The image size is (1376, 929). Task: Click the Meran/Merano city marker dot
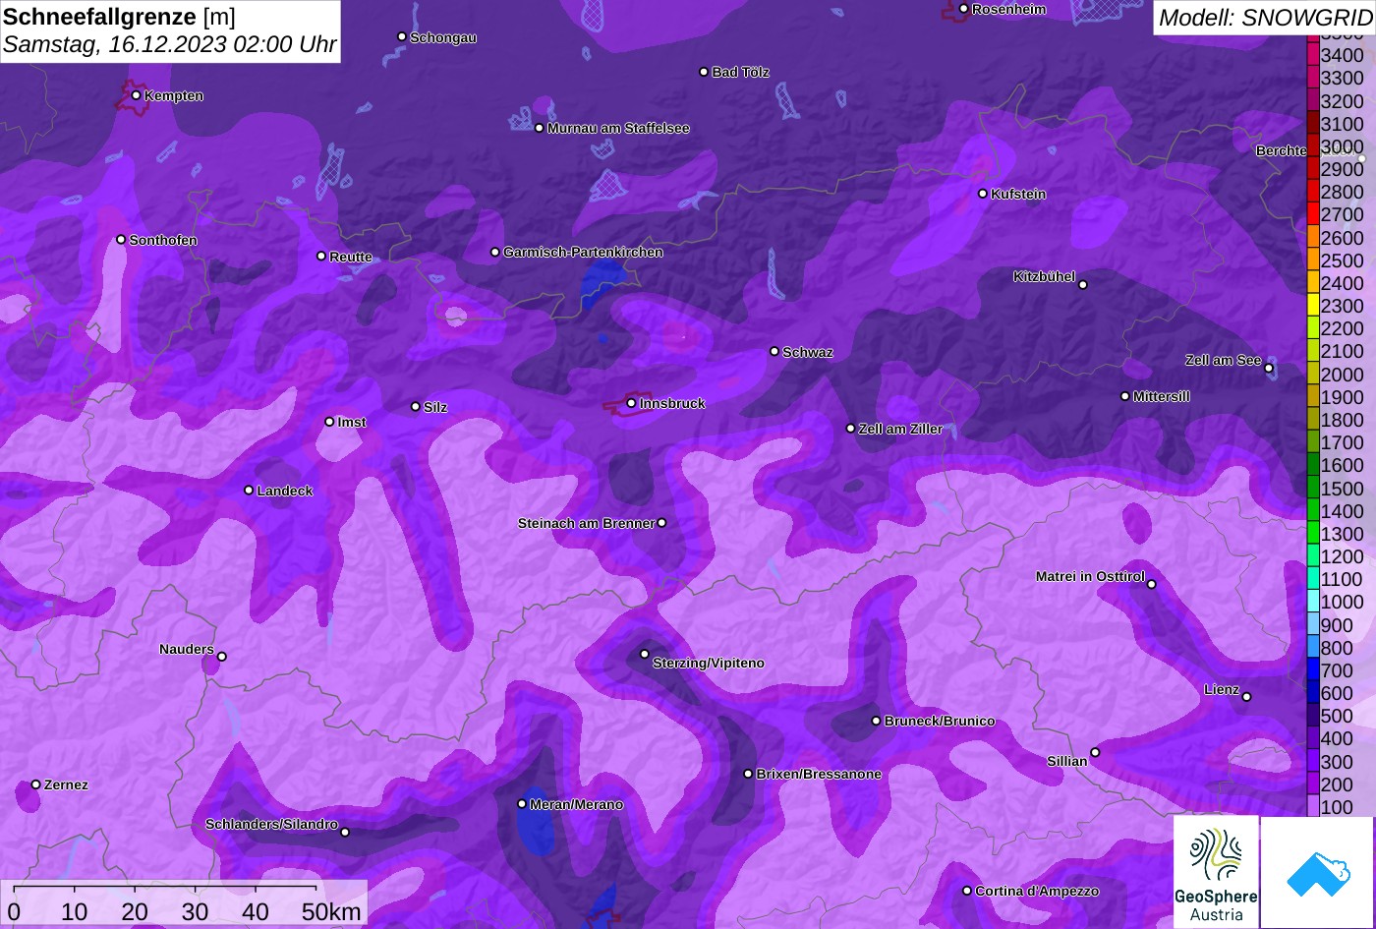(x=522, y=804)
